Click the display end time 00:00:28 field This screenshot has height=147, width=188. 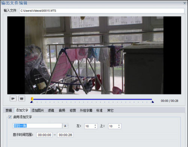[65, 135]
